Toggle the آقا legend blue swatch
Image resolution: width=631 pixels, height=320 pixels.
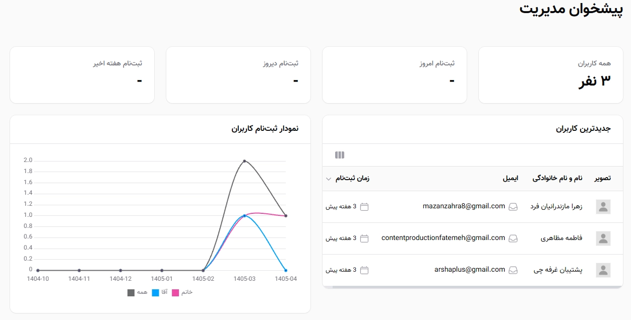point(156,292)
